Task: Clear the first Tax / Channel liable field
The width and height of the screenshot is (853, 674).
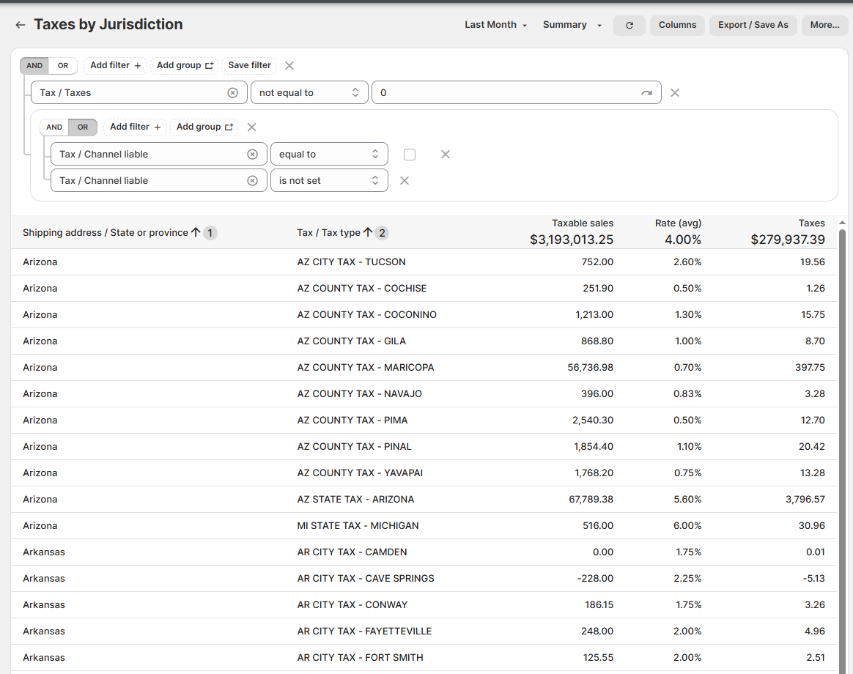Action: [x=252, y=155]
